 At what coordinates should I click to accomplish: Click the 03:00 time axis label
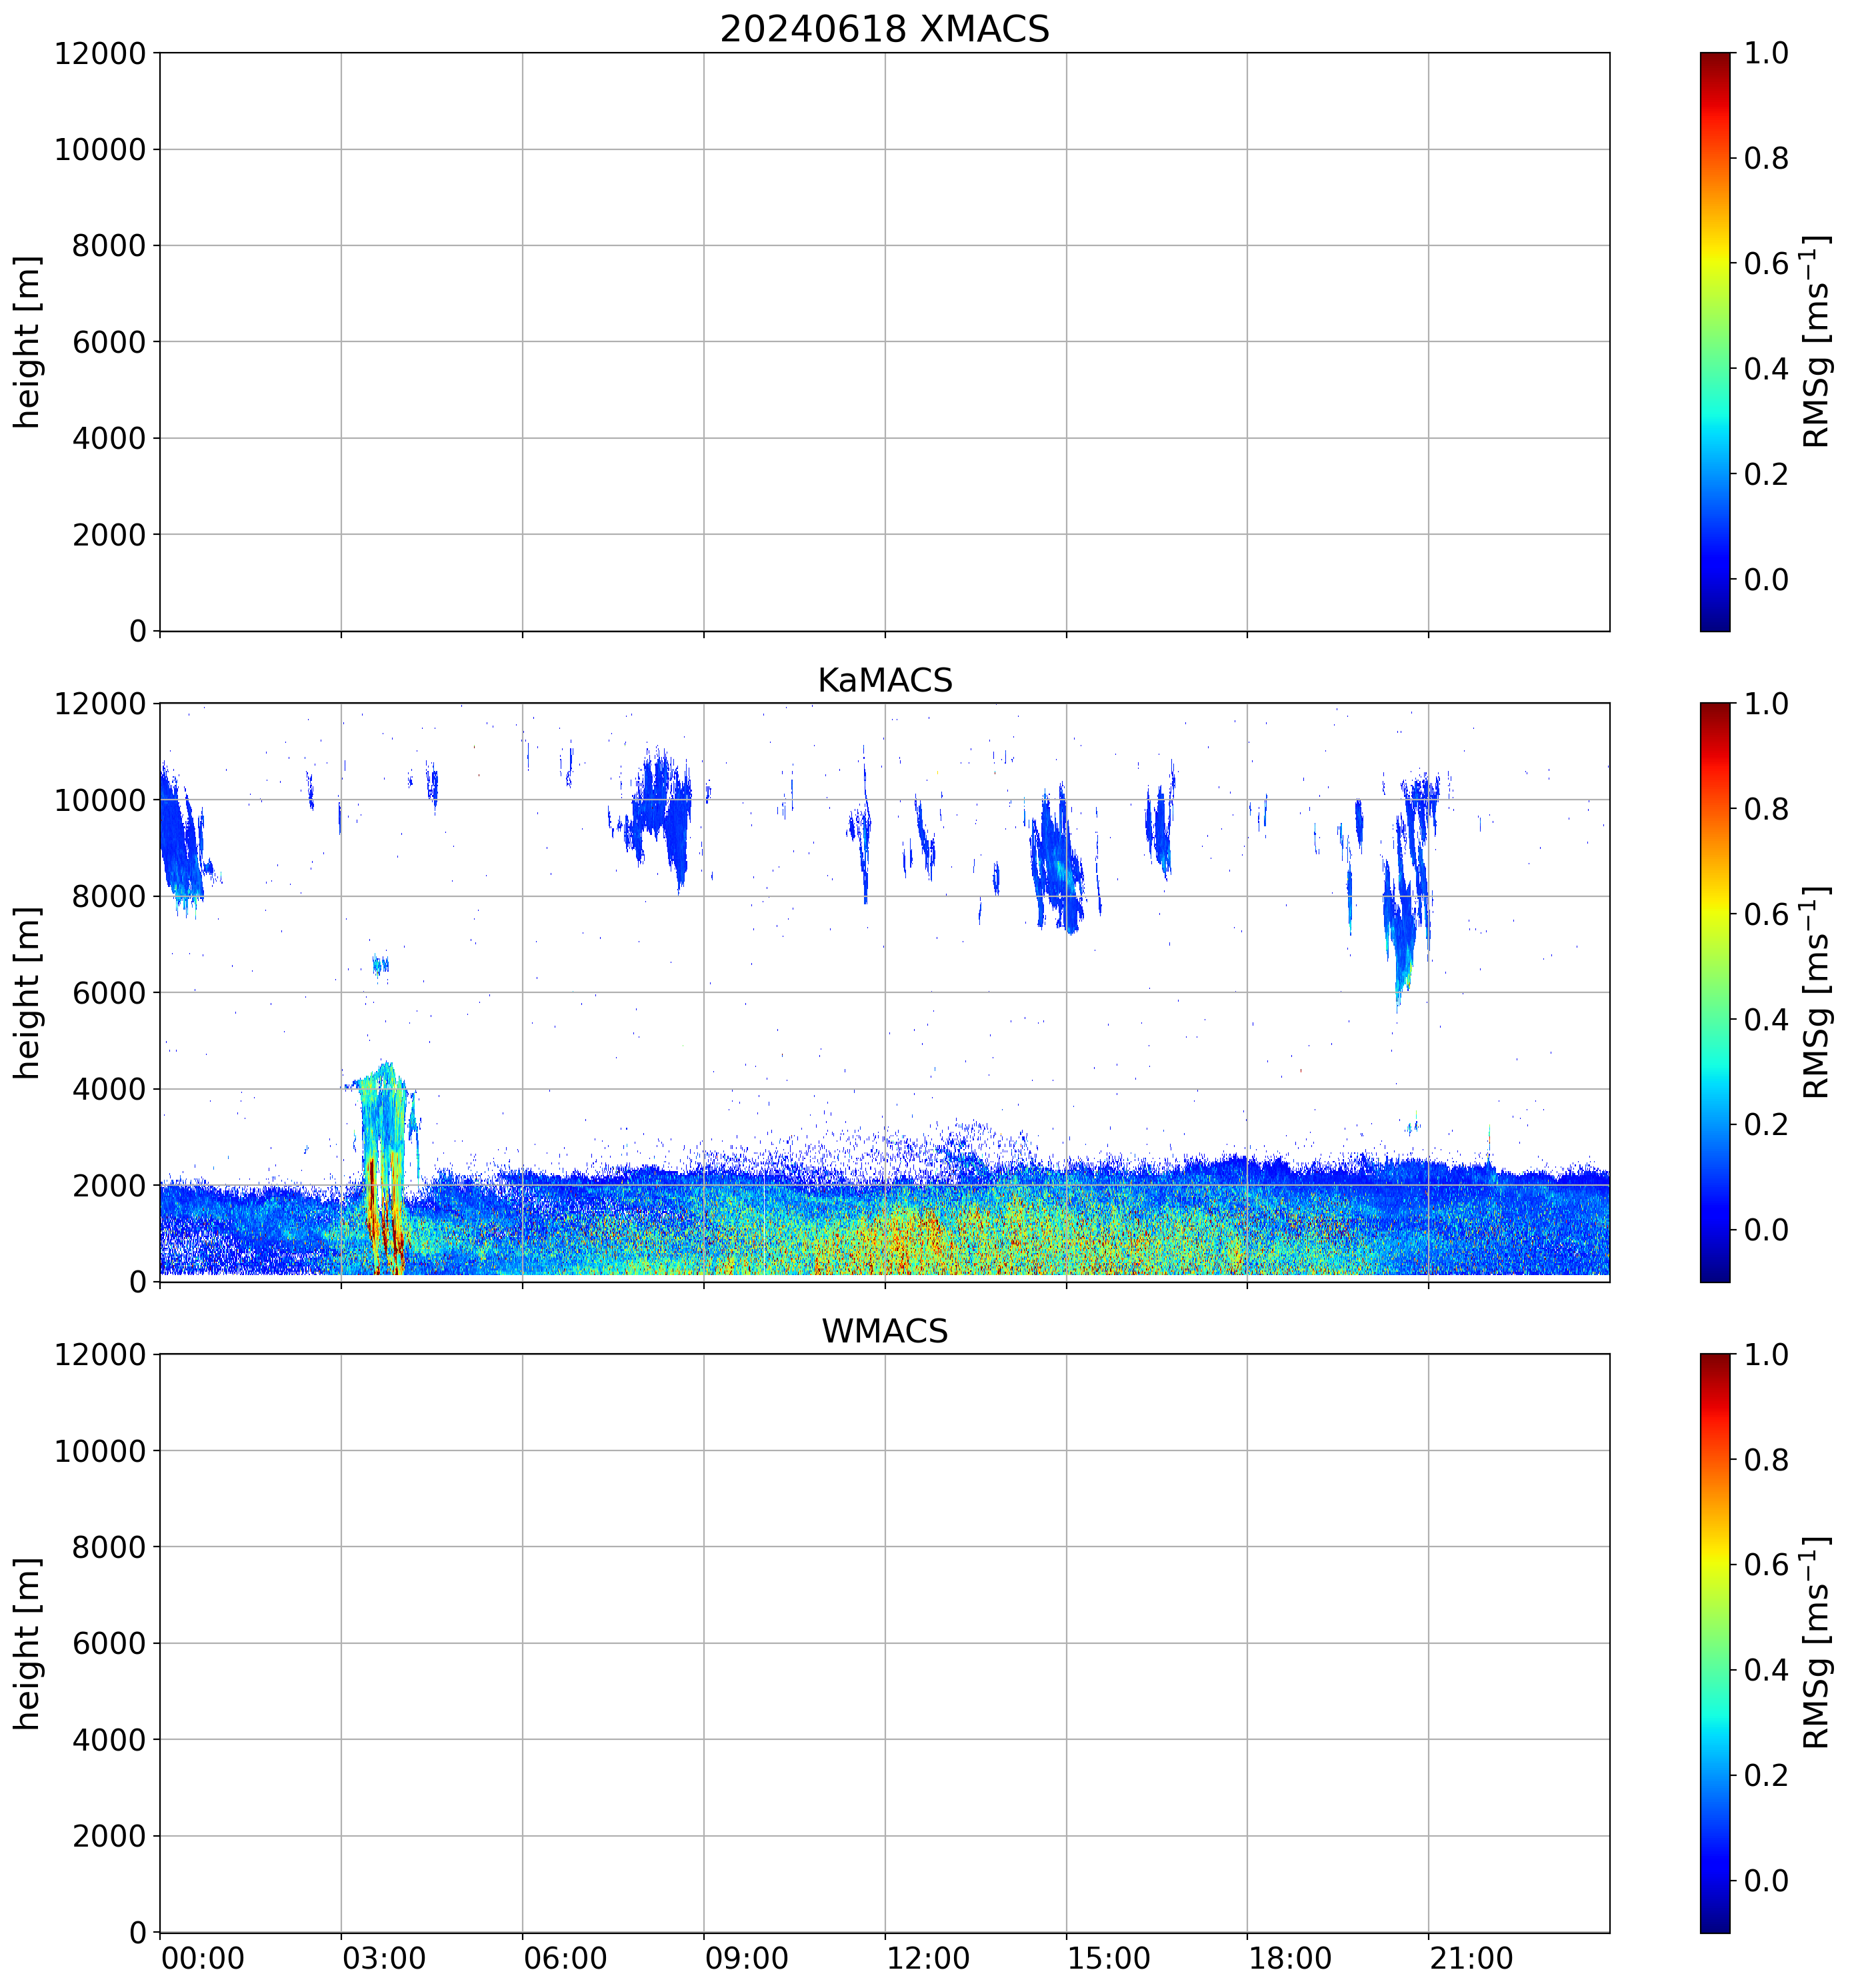click(x=384, y=1958)
